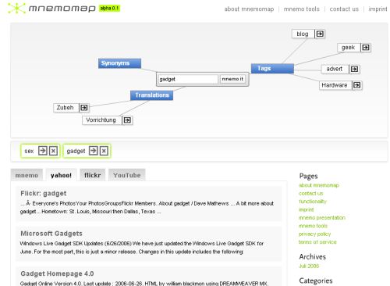Open the Gadget Homepage 4.0 result
Viewport: 390px width, 286px height.
tap(57, 273)
